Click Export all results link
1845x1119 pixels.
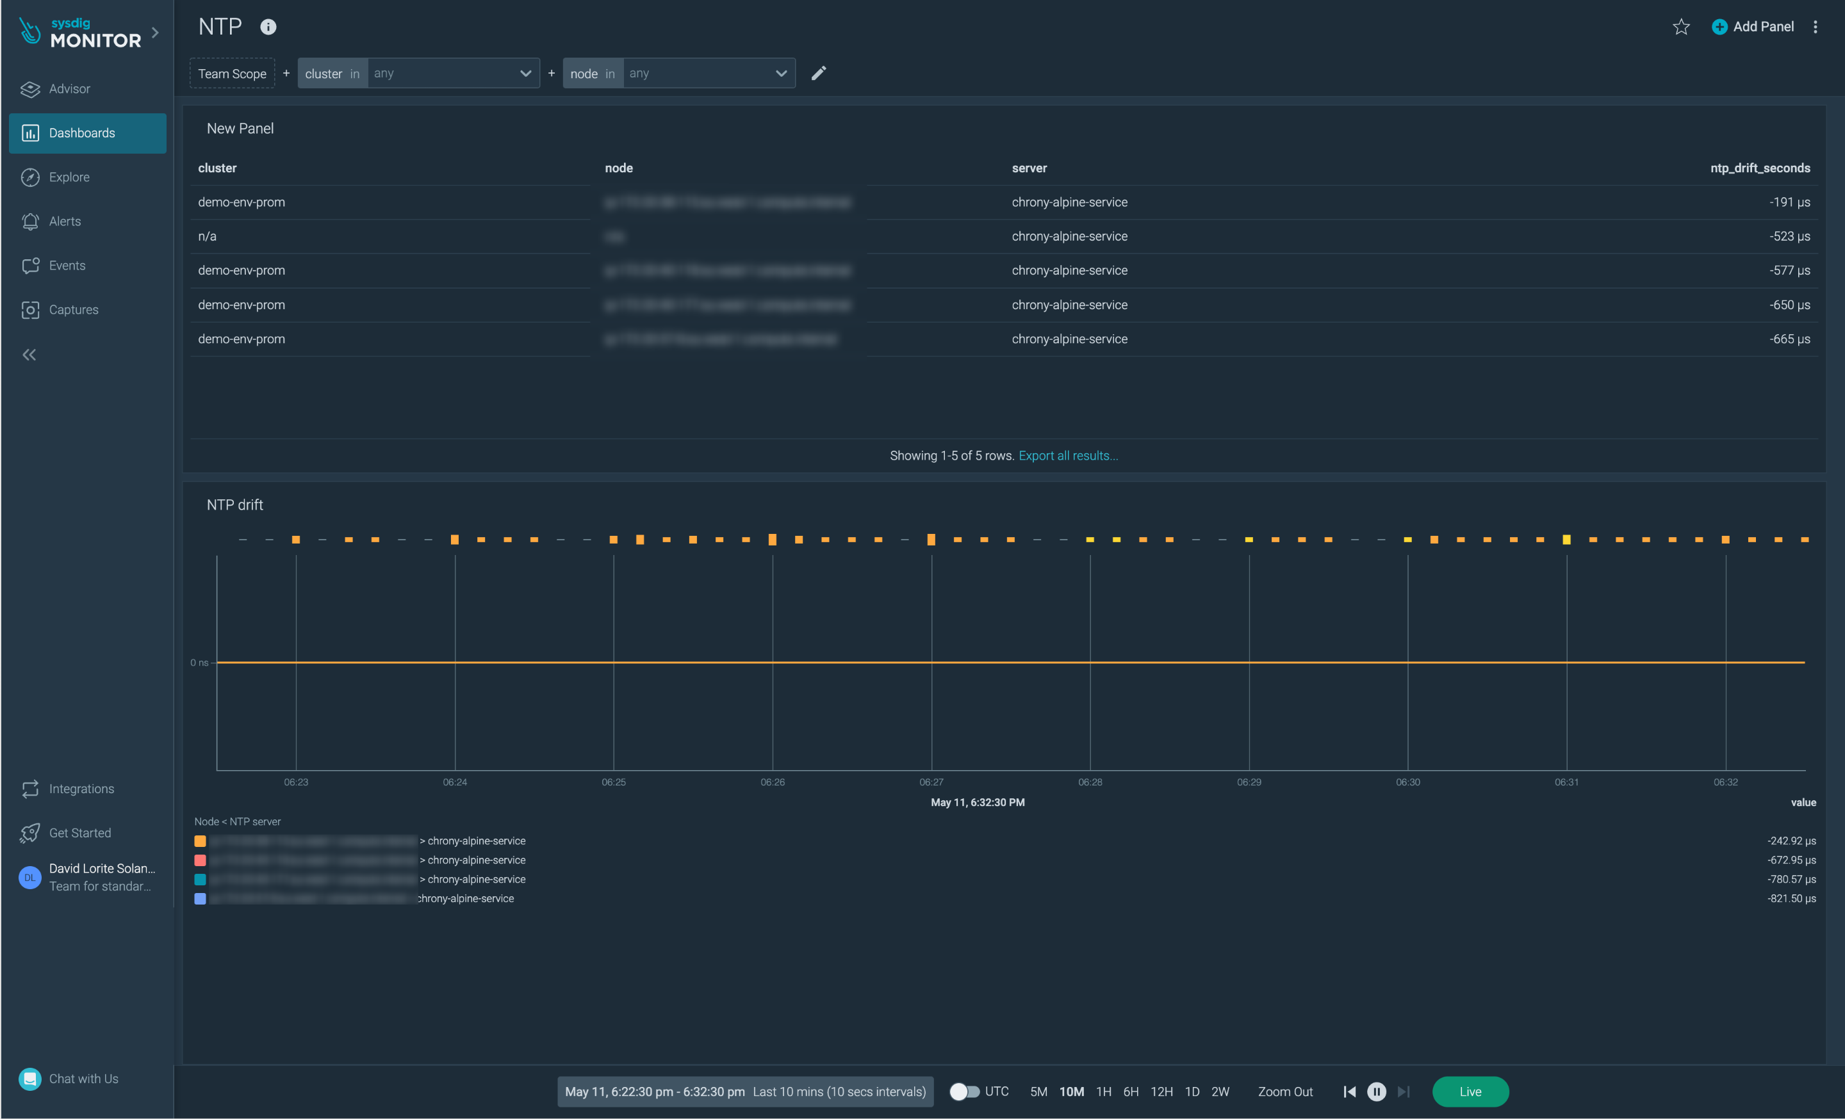1067,455
